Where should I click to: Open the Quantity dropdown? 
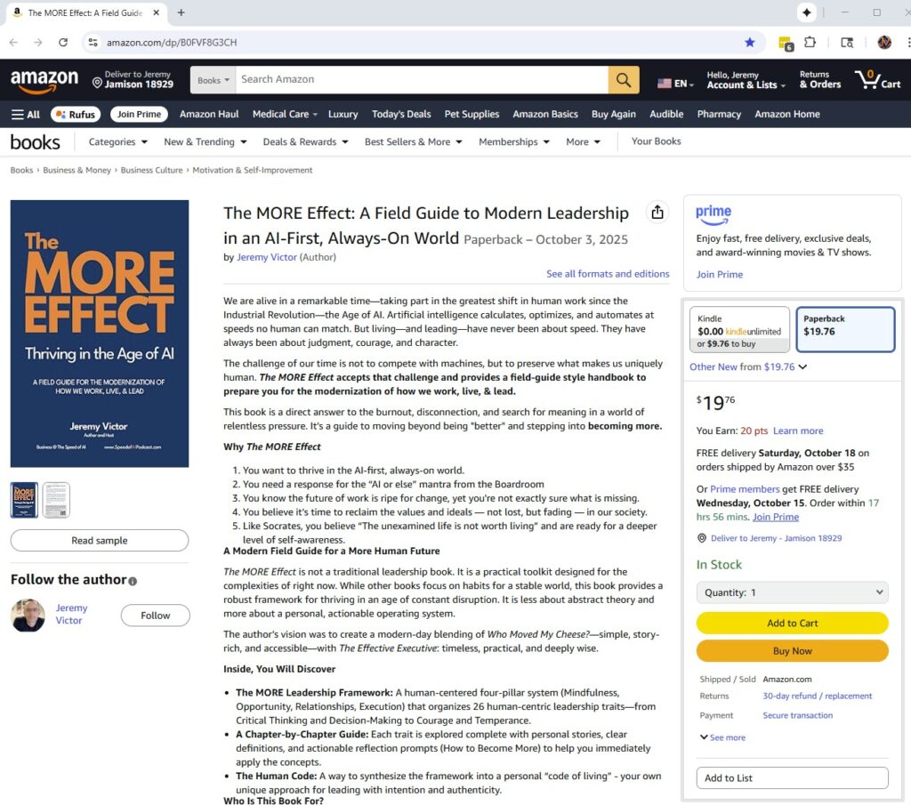[x=792, y=592]
